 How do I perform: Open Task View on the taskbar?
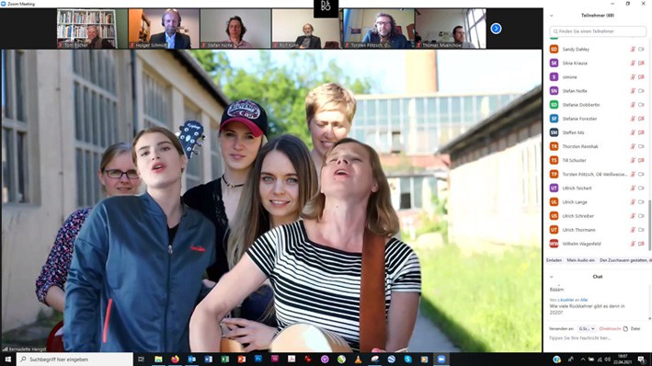pyautogui.click(x=142, y=359)
